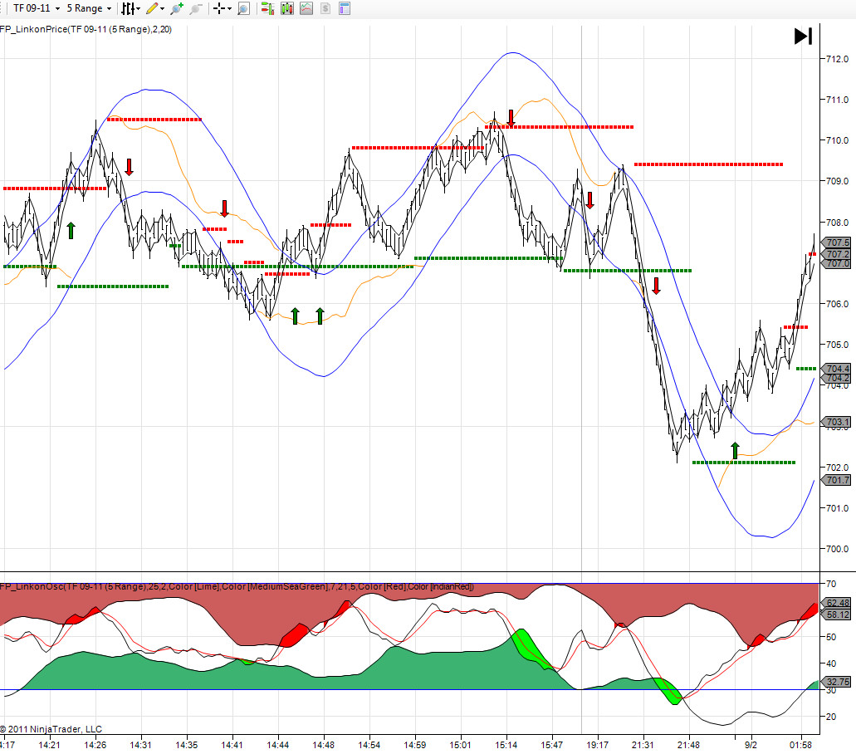
Task: Click the zoom in magnifier icon
Action: 177,8
